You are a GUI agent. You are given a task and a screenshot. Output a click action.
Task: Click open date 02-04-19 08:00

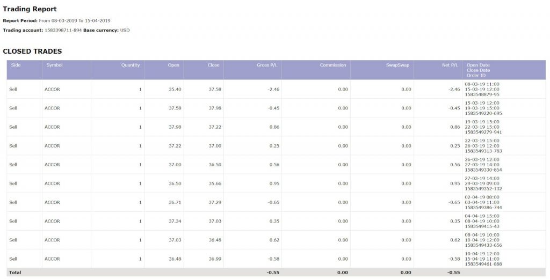tap(482, 197)
